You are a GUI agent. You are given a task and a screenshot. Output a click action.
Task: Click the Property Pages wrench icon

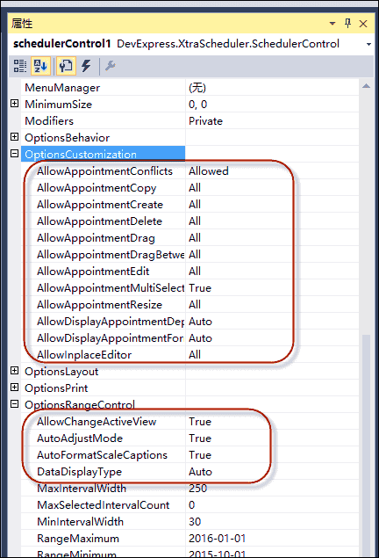[x=111, y=66]
